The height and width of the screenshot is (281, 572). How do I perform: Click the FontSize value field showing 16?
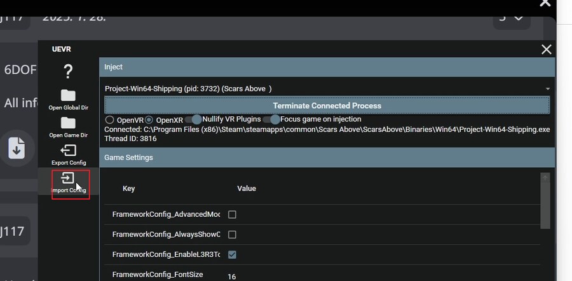point(232,277)
